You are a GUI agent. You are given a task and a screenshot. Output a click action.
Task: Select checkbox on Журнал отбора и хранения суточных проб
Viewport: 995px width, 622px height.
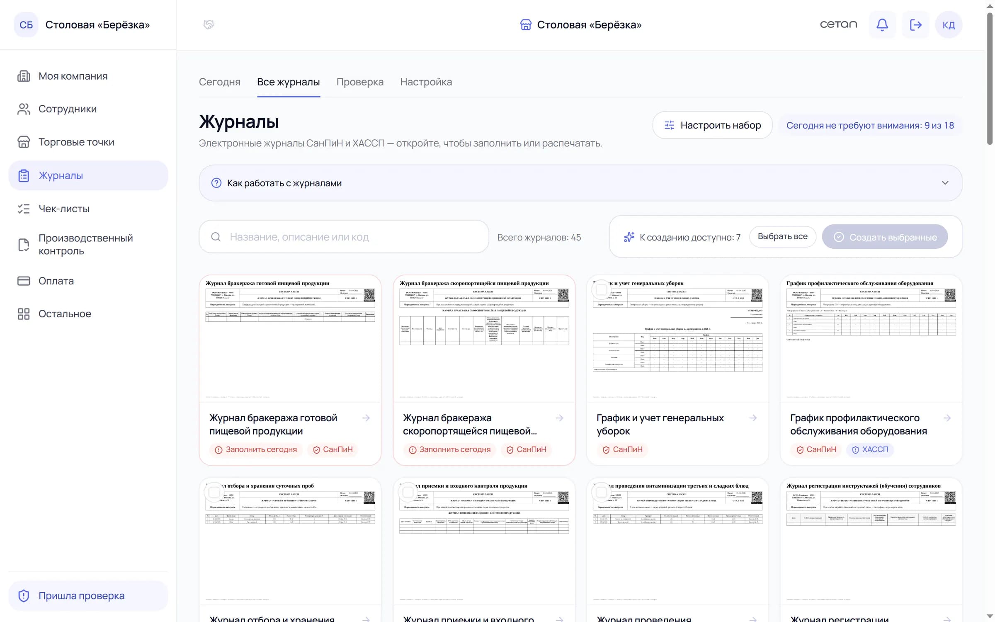pos(214,492)
